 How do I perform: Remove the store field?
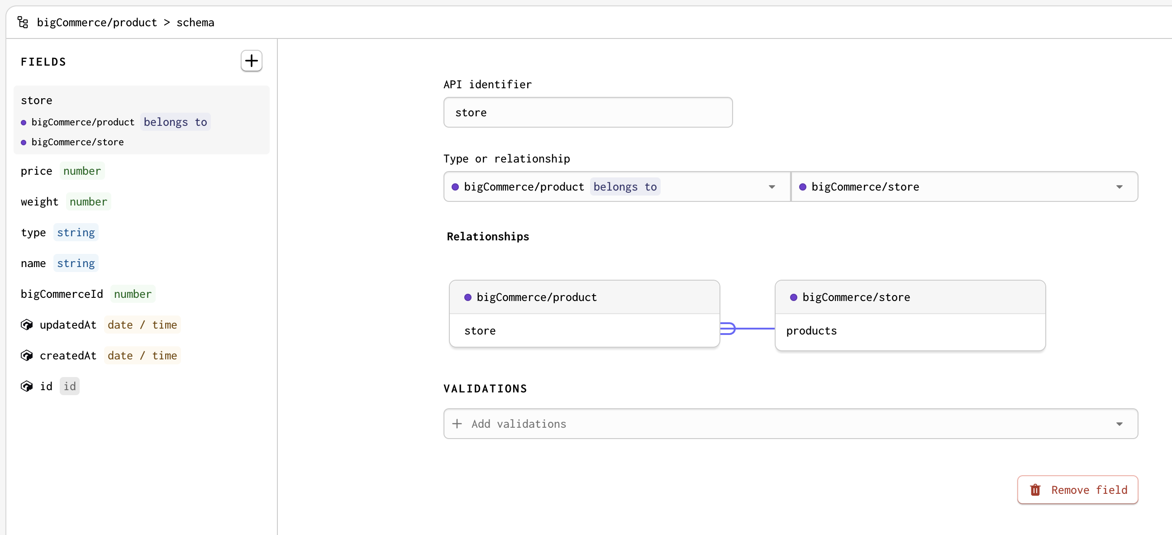click(x=1077, y=489)
